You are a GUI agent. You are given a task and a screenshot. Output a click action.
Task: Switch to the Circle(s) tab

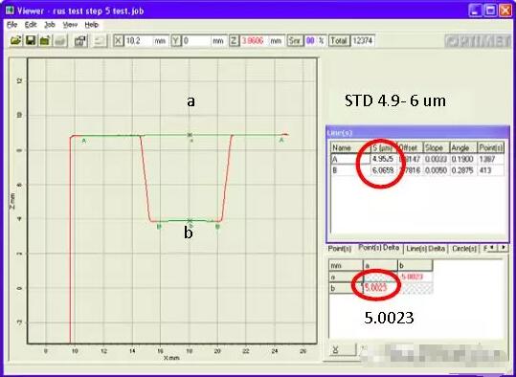pos(464,249)
